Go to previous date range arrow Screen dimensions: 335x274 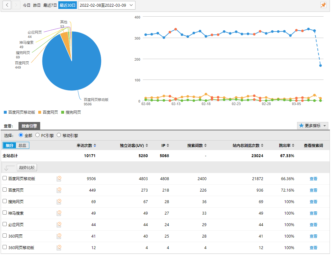(7, 5)
